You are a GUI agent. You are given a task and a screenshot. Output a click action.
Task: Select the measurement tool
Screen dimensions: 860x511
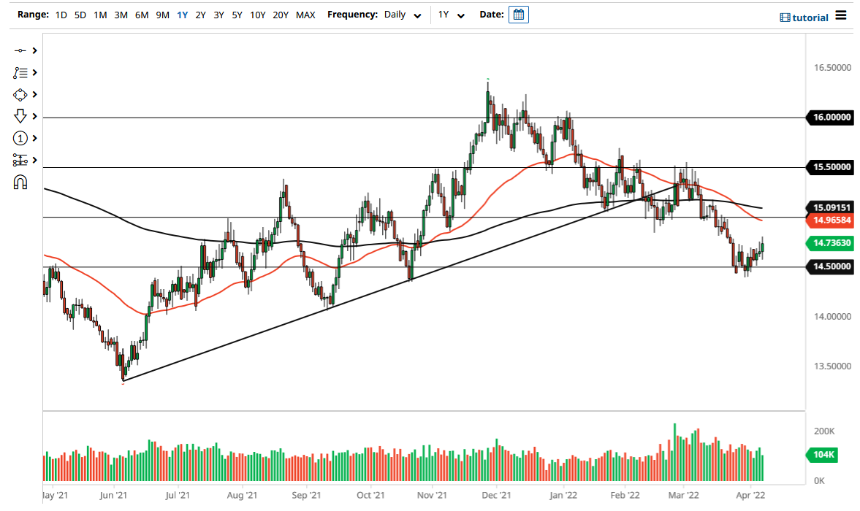[x=20, y=160]
